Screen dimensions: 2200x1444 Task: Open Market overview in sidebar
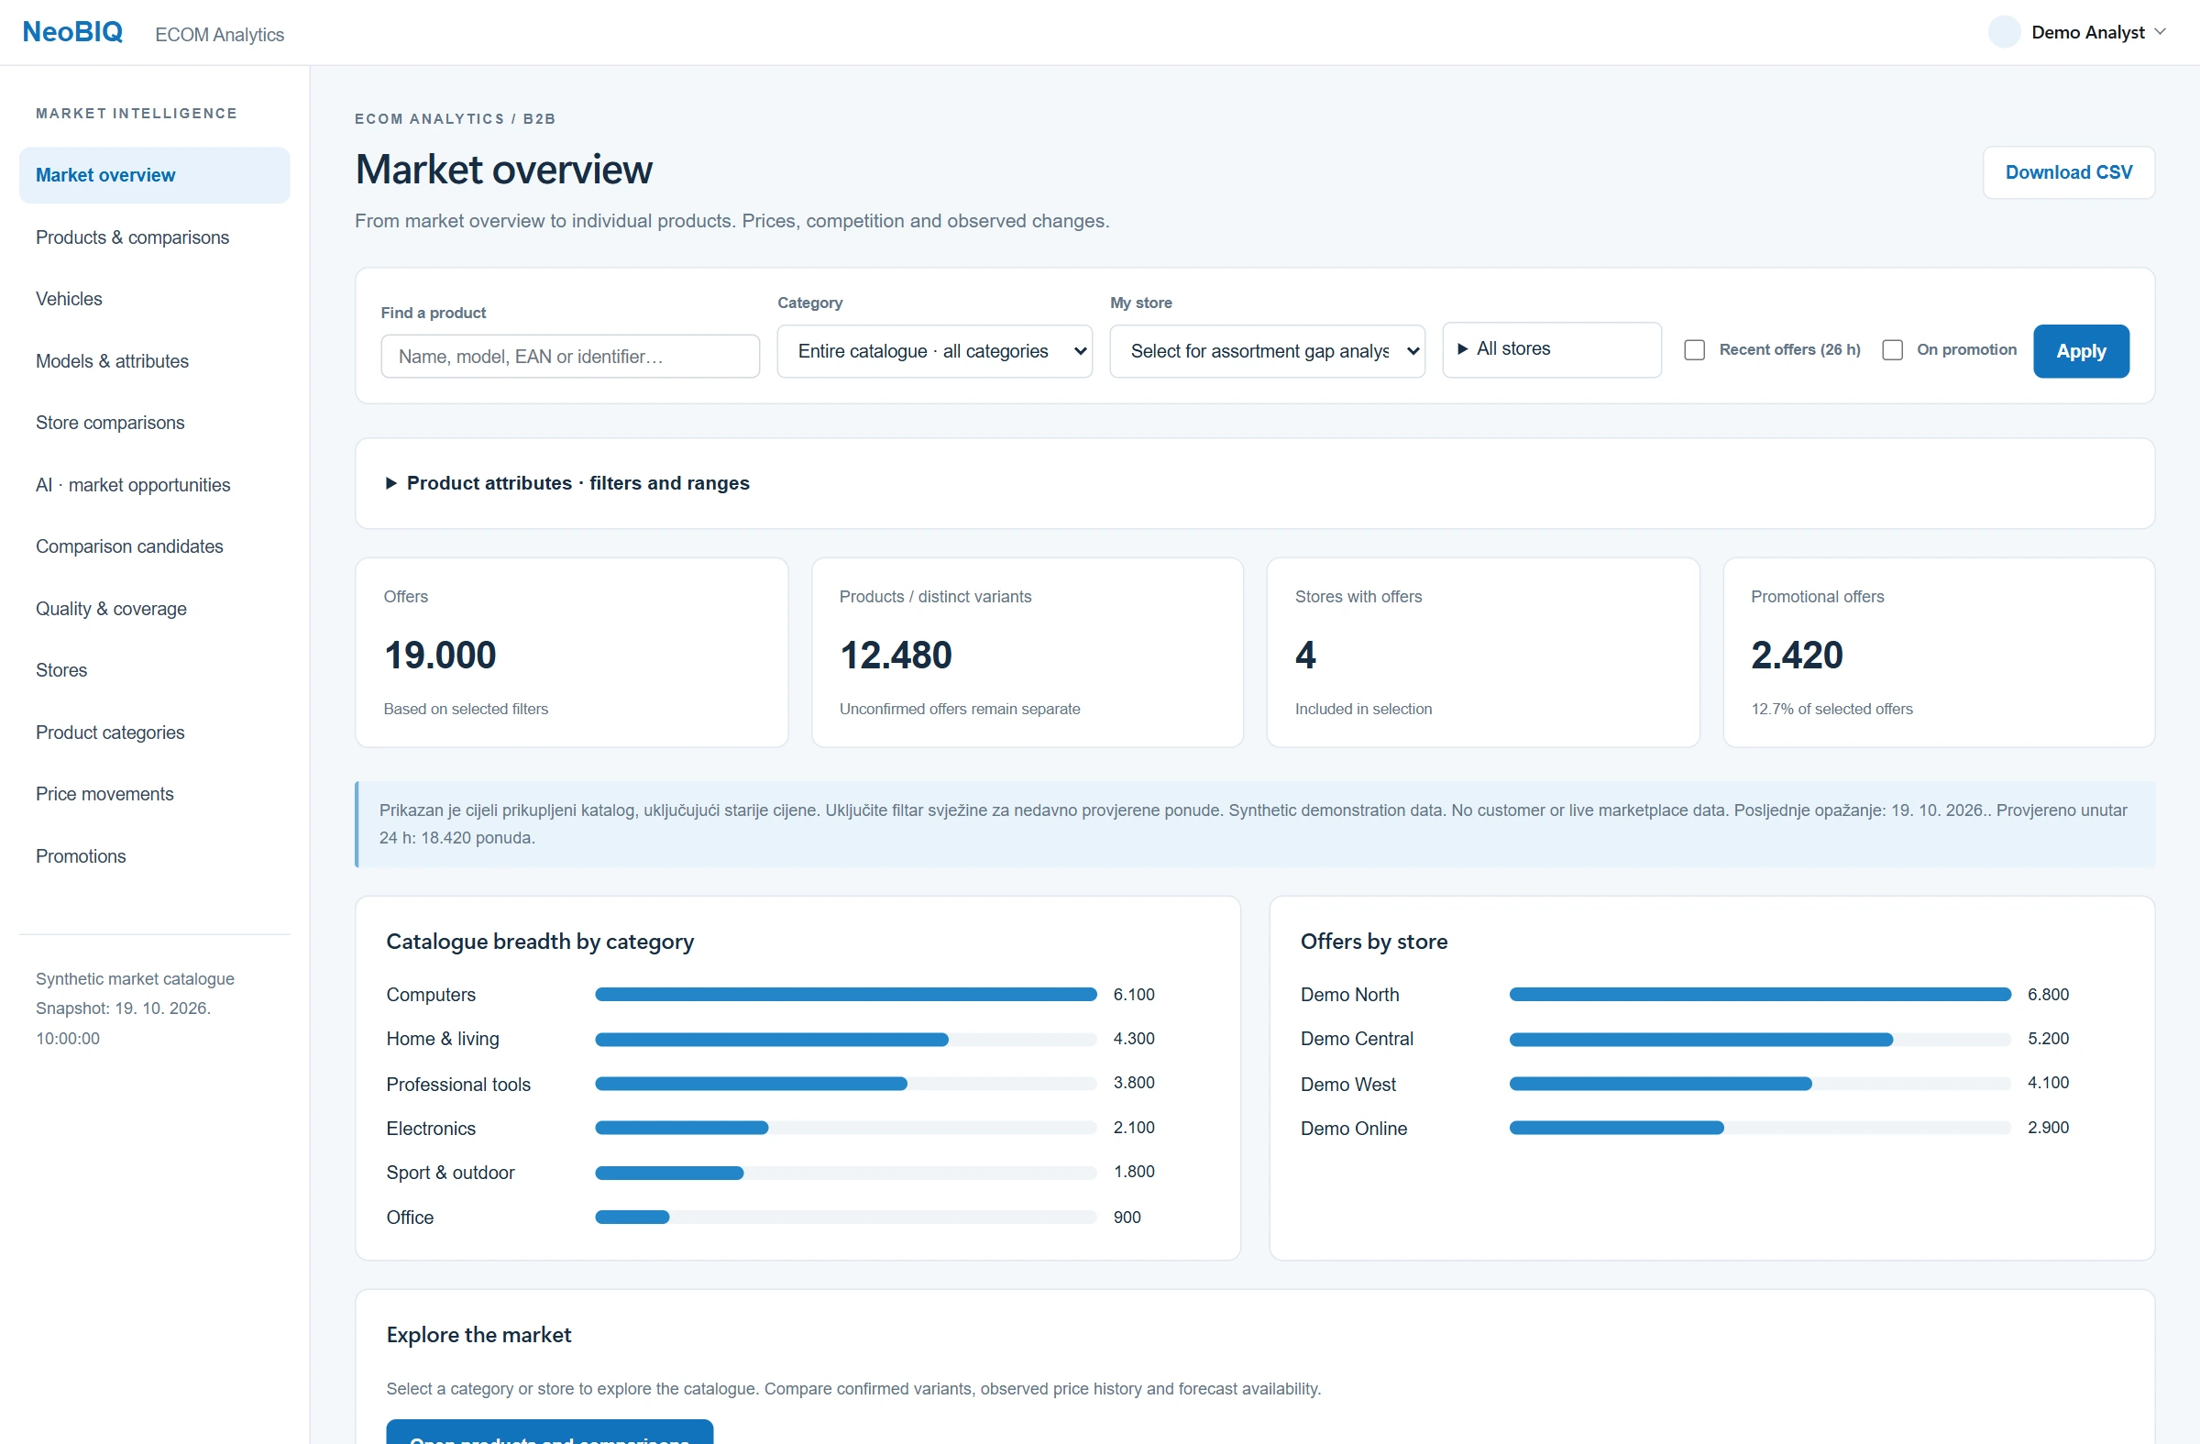(154, 175)
